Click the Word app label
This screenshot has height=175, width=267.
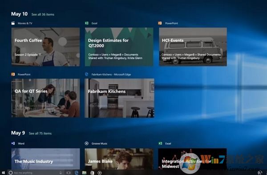click(x=21, y=143)
